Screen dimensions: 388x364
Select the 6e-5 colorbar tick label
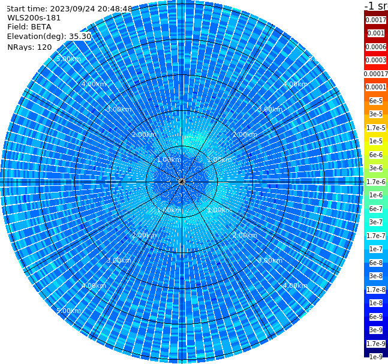(x=376, y=101)
